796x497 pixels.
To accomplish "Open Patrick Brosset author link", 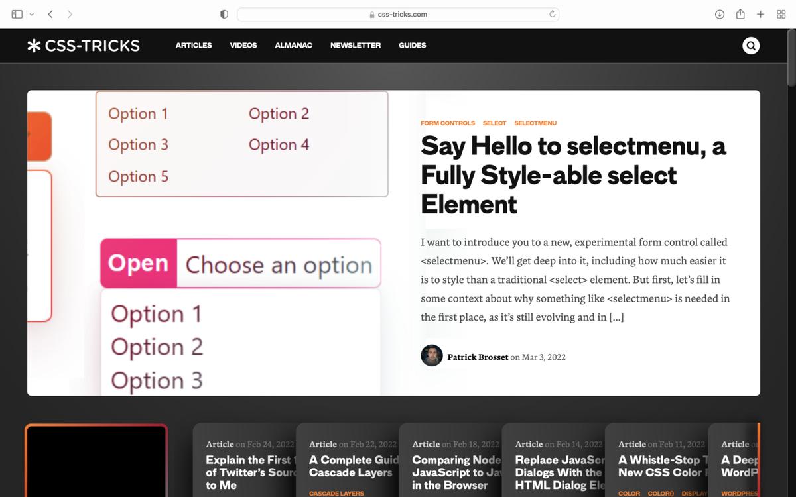I will click(478, 357).
